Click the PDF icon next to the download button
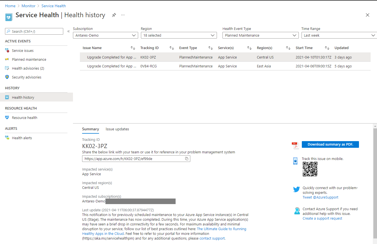This screenshot has height=244, width=377. (x=295, y=145)
